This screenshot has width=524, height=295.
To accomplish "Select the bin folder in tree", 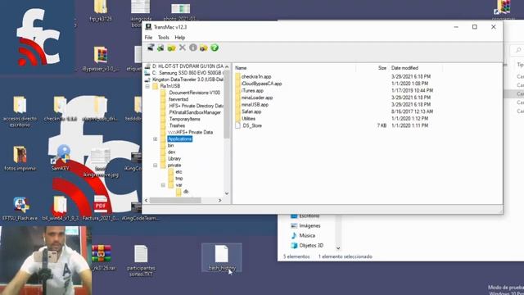I will tap(171, 146).
